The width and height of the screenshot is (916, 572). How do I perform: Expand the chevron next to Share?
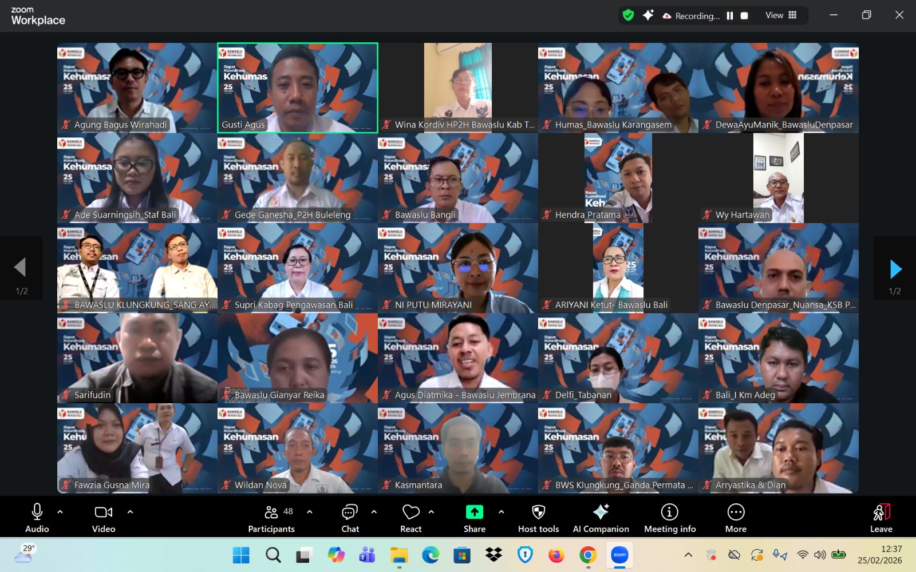(x=502, y=512)
